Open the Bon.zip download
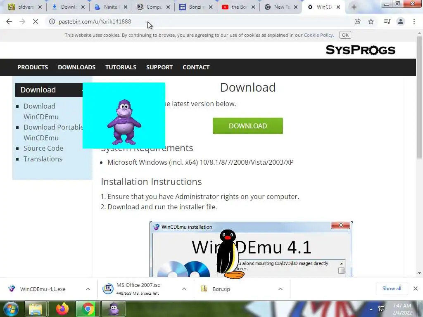This screenshot has height=317, width=423. point(221,289)
